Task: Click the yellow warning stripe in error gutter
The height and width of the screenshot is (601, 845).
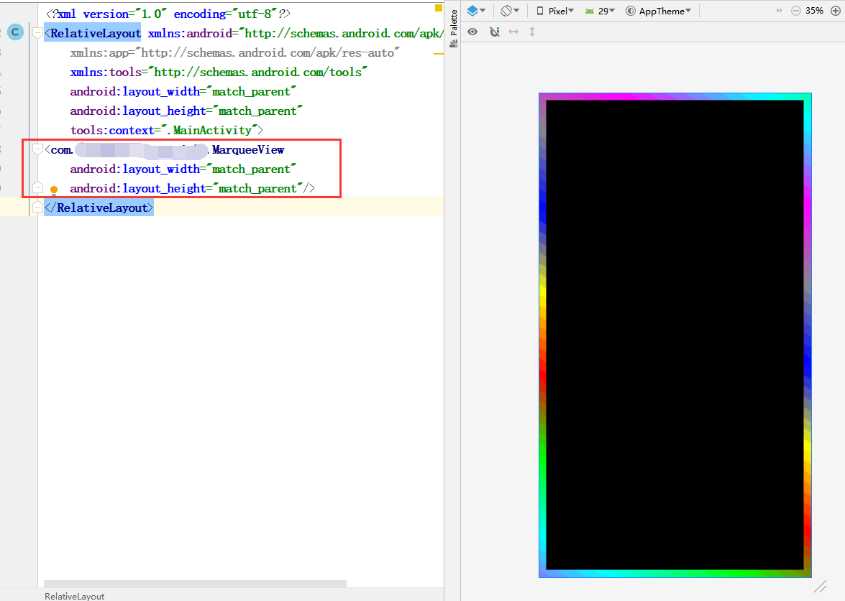Action: 439,54
